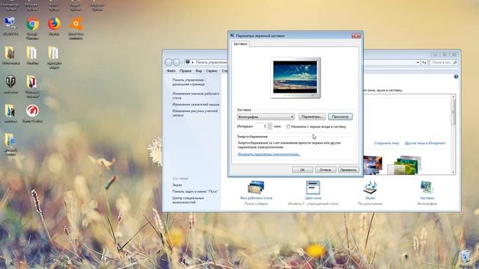
Task: Open Sounds (Звуки) icon in Personalization window
Action: pos(370,188)
